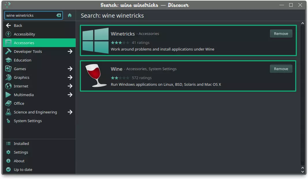Expand Internet subcategories arrow
The width and height of the screenshot is (308, 179).
70,86
